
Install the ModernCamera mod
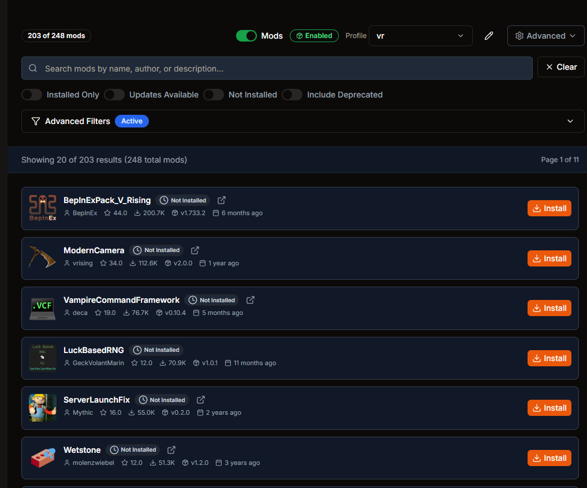(x=549, y=258)
